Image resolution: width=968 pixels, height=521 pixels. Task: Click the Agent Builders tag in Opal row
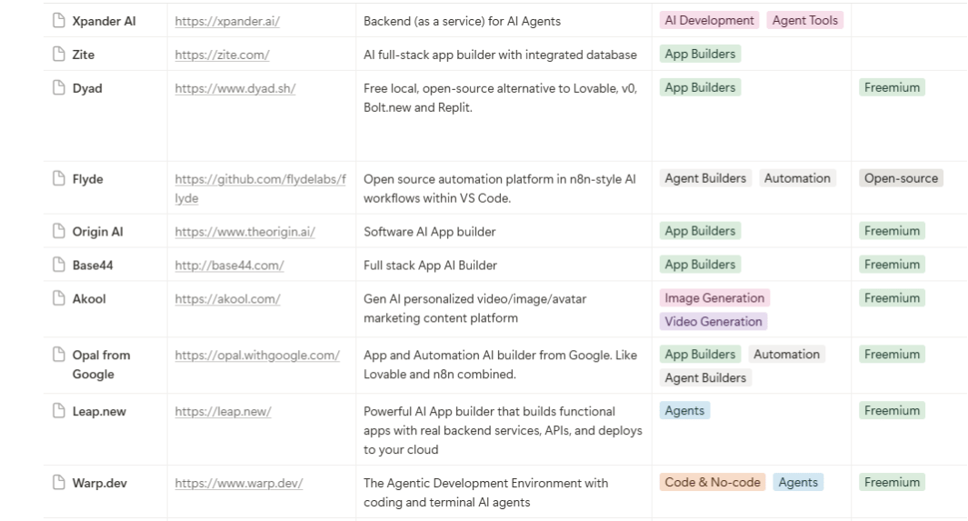coord(705,377)
